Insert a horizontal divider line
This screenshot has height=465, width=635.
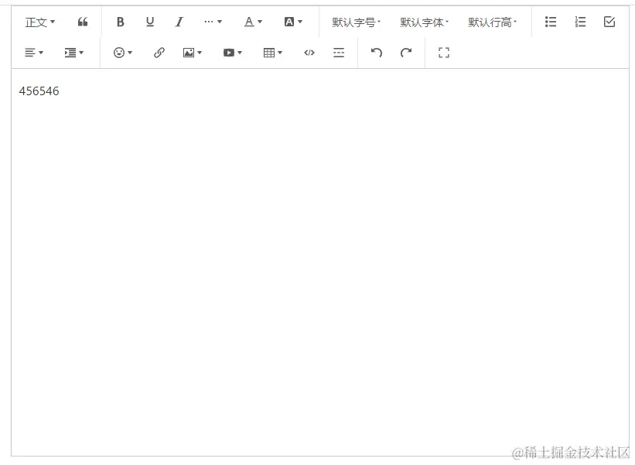339,53
